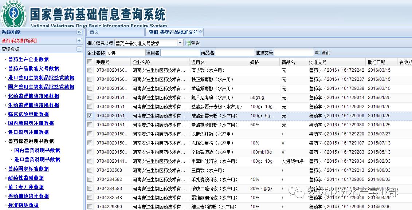Collapse the 系统功能 sidebar panel

tap(79, 32)
